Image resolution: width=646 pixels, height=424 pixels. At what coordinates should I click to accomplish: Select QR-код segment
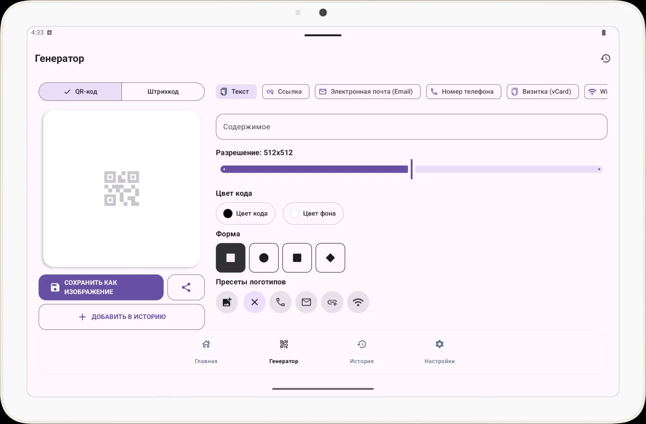coord(80,92)
